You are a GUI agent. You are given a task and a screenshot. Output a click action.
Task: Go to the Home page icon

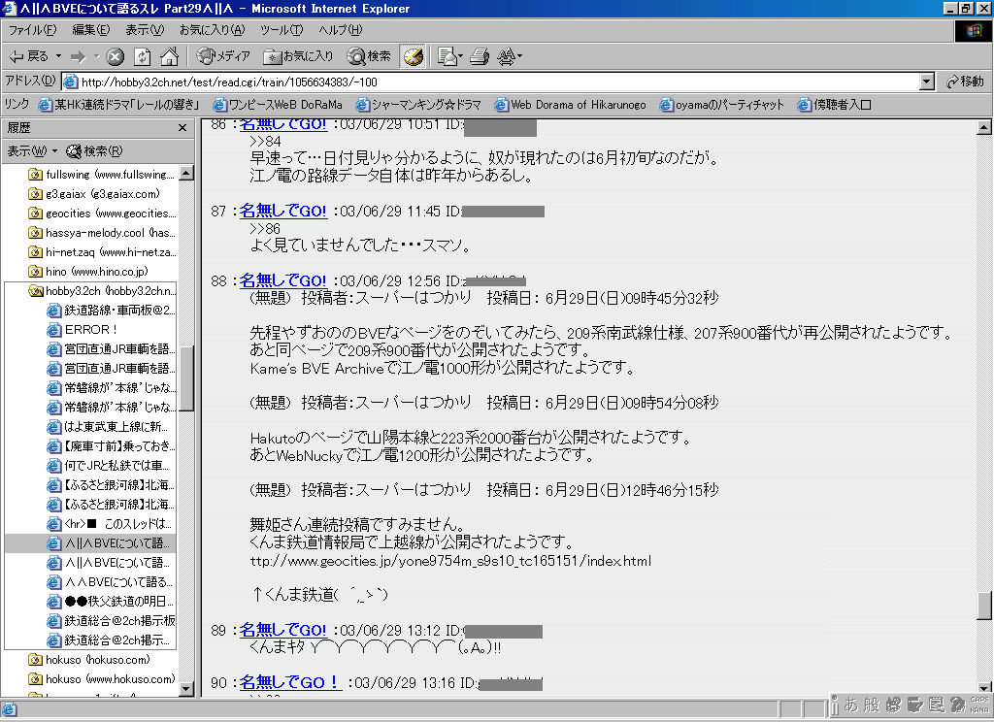click(169, 56)
